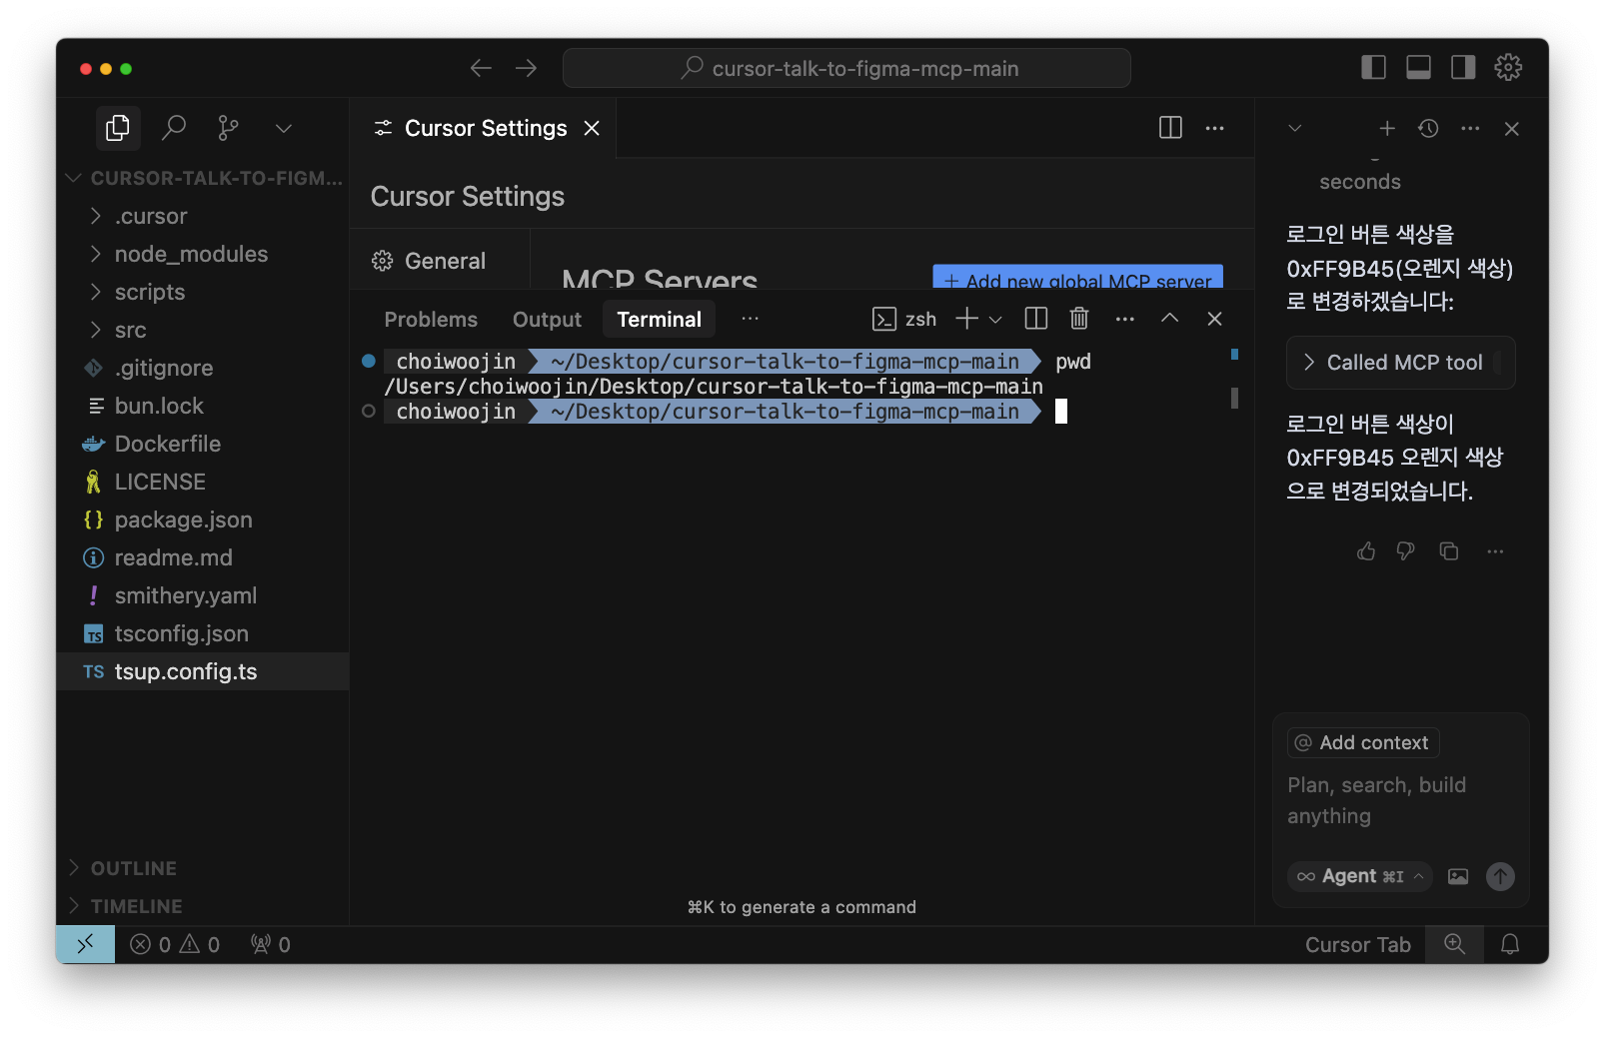
Task: Show additional panel views ellipsis
Action: 750,319
